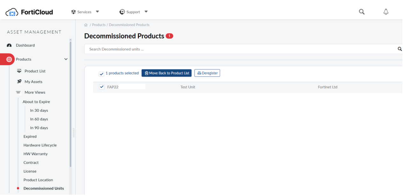
Task: Click the Test Unit description cell
Action: click(x=188, y=87)
